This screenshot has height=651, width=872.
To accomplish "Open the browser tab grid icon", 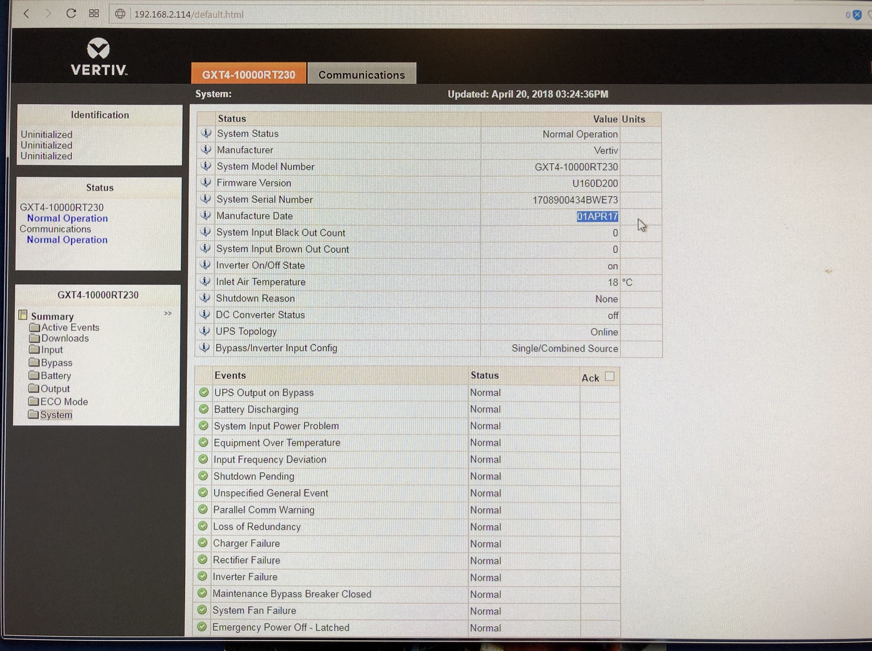I will (x=94, y=14).
